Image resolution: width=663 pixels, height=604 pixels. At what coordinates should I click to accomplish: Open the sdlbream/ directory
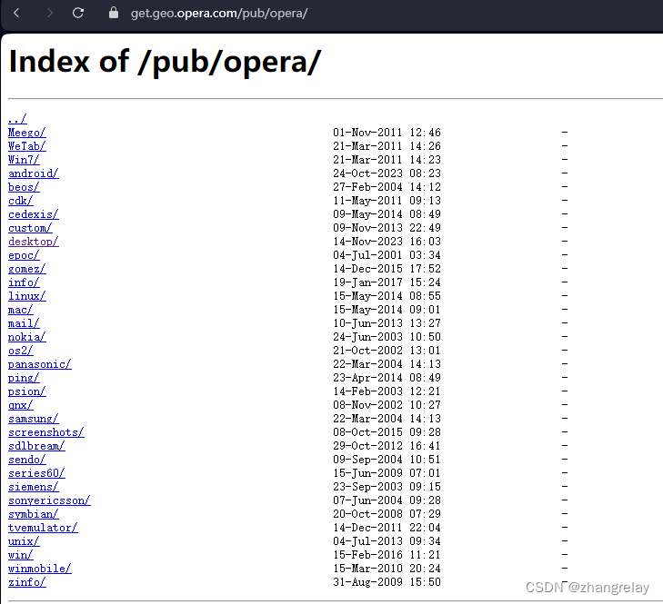pyautogui.click(x=36, y=446)
